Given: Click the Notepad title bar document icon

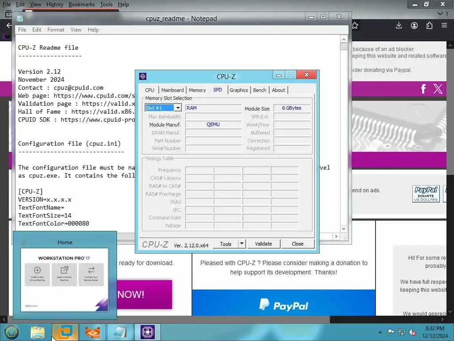Looking at the screenshot, I should 20,18.
